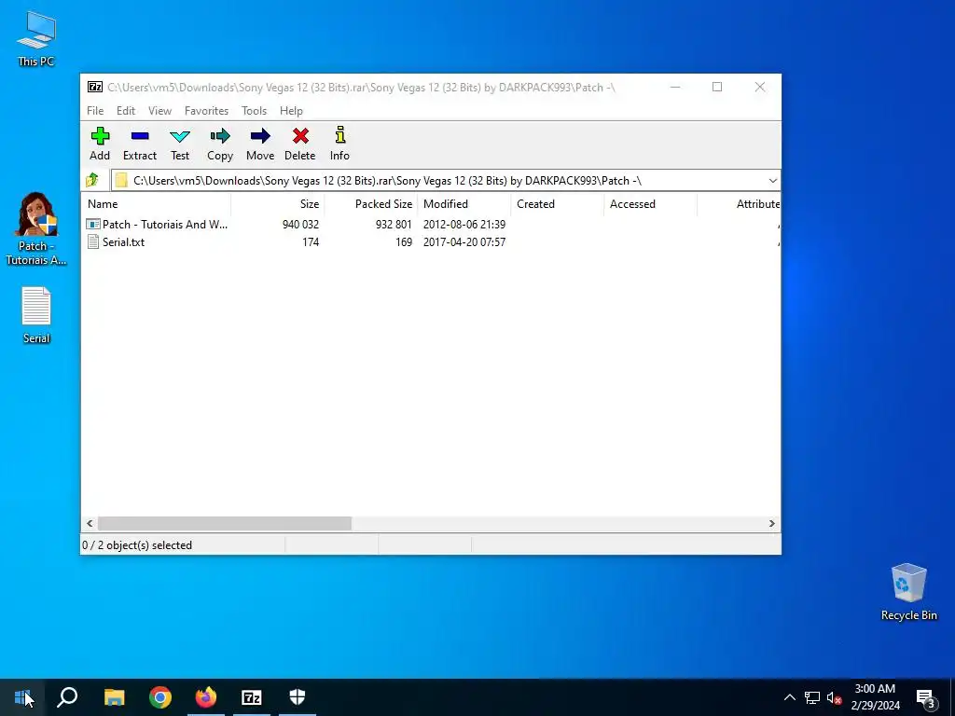Click the Add toolbar button

click(100, 145)
